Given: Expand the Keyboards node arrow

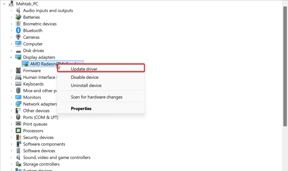Looking at the screenshot, I should point(11,84).
